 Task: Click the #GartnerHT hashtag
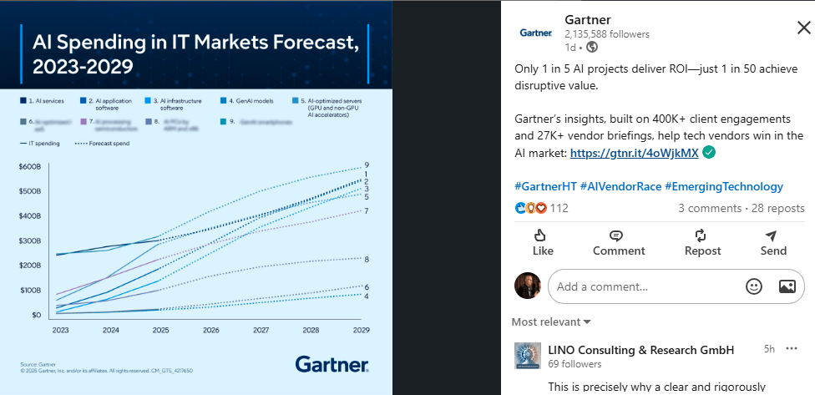544,186
